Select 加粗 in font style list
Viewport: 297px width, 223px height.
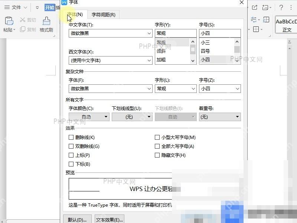172,60
